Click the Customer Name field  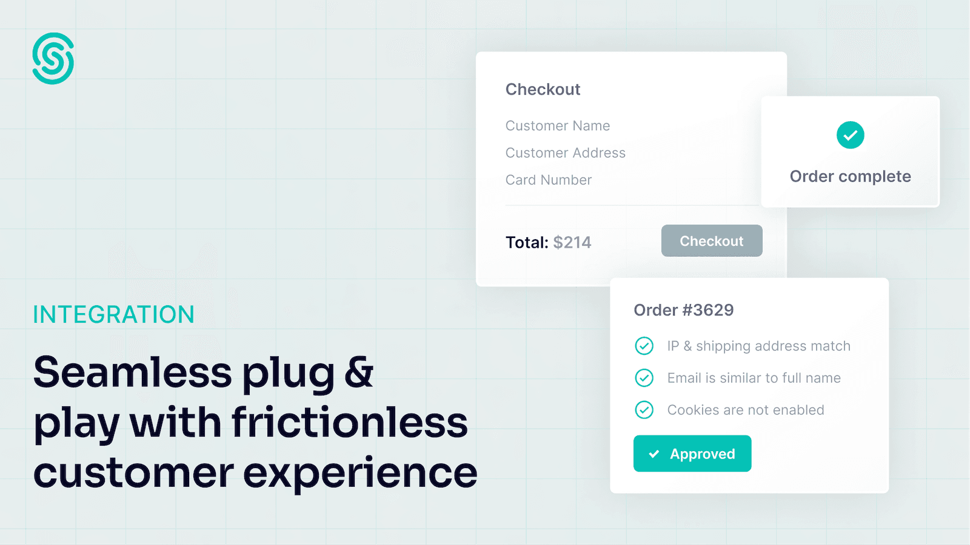pos(558,125)
